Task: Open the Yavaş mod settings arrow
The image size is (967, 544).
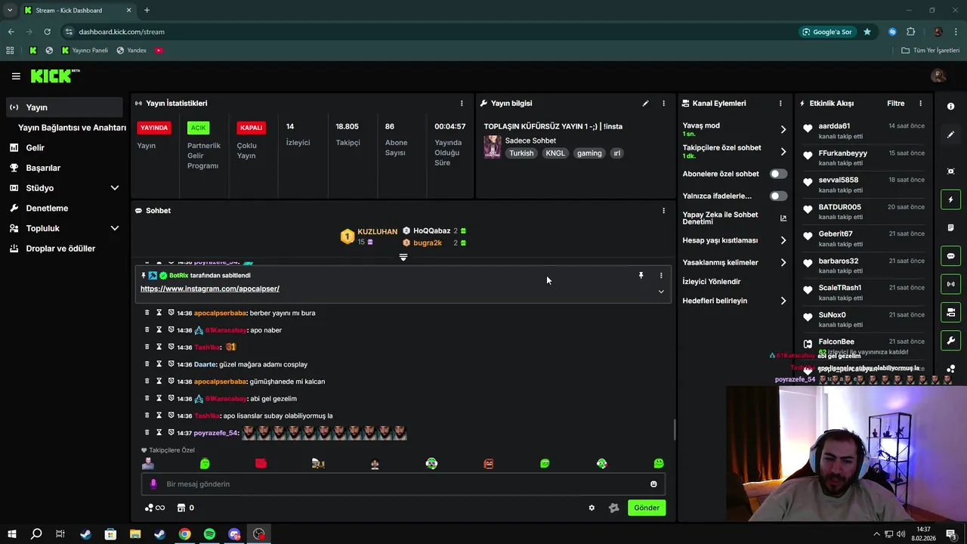Action: click(x=783, y=129)
